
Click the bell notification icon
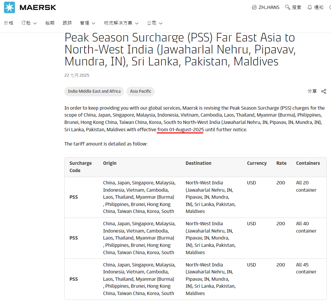click(x=309, y=7)
